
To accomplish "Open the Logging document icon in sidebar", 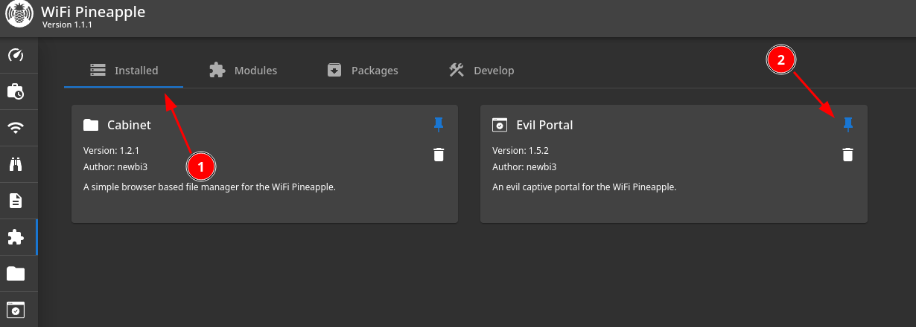I will [x=16, y=201].
